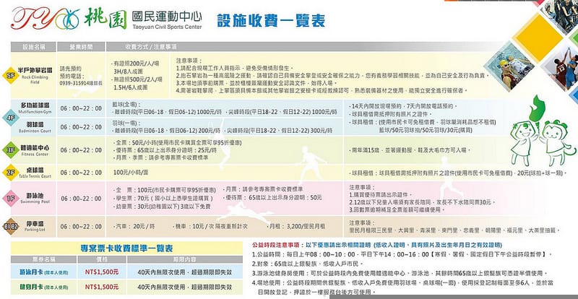Select the 羽球場 Badminton Court cell
The width and height of the screenshot is (578, 299).
34,127
